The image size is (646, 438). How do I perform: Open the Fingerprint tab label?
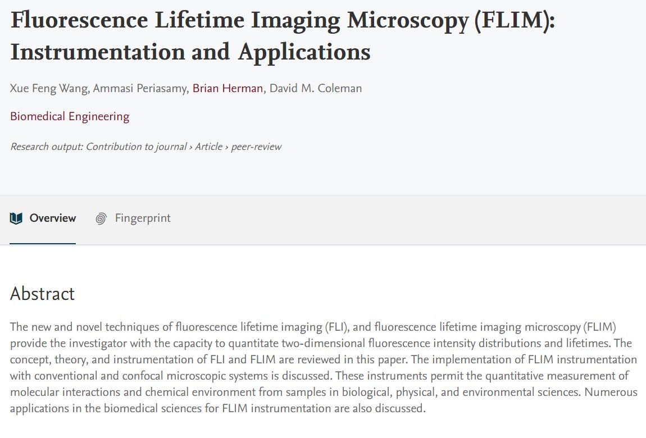click(x=143, y=218)
